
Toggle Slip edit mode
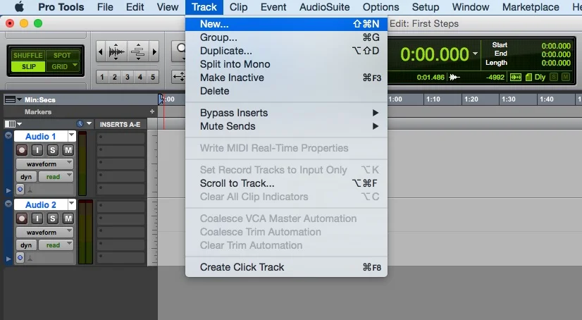28,66
